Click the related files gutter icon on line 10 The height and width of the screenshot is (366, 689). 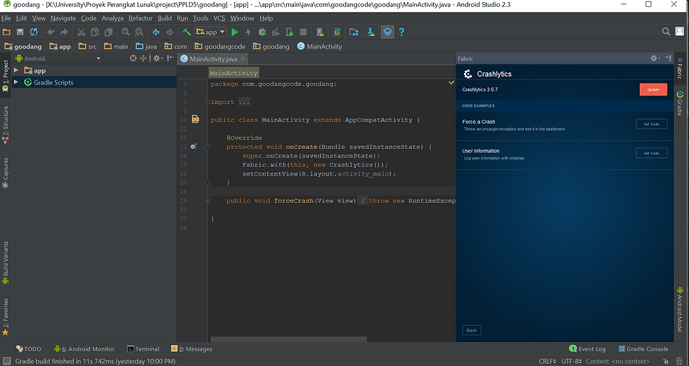coord(195,119)
